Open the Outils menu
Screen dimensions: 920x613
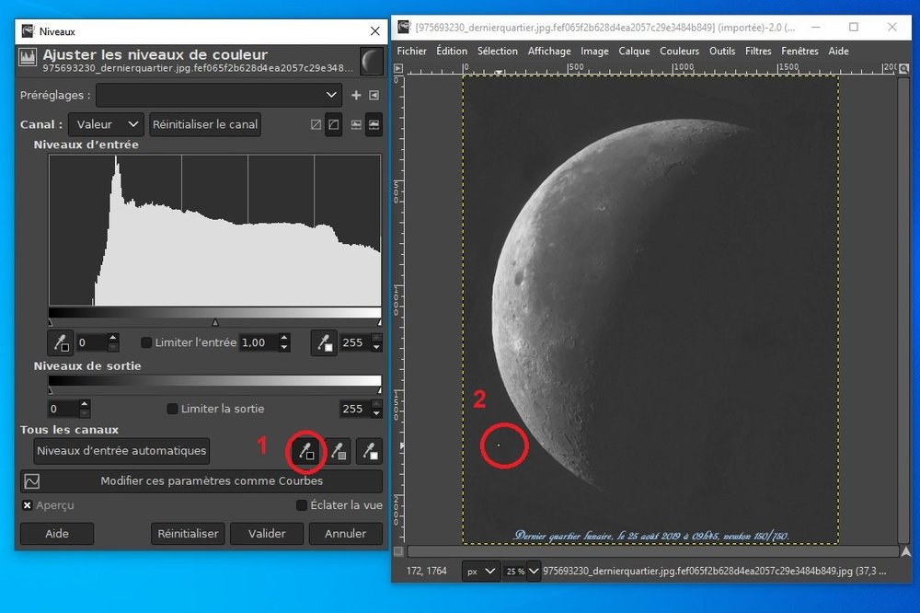pos(722,52)
